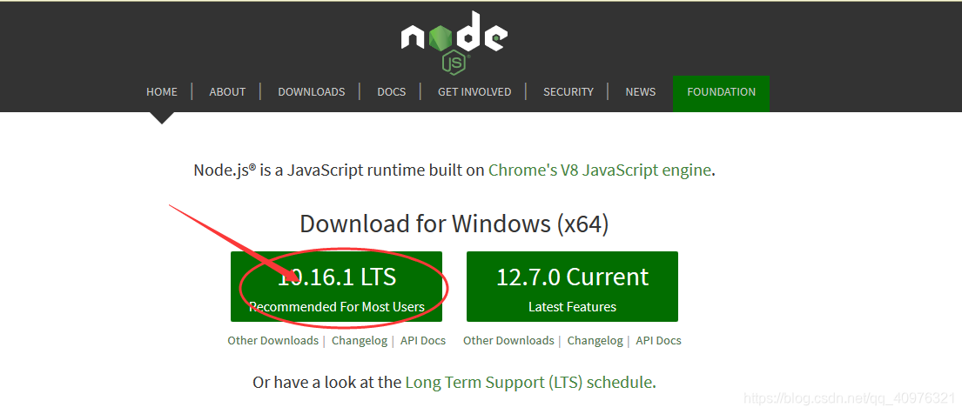Download the 10.16.1 LTS version

[336, 286]
